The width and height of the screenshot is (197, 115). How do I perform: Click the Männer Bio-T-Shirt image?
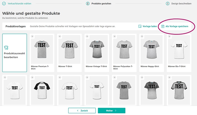179,48
